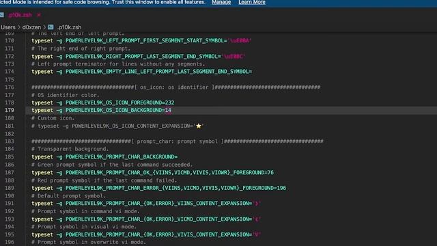Click the breadcrumb shell file icon

click(x=51, y=27)
